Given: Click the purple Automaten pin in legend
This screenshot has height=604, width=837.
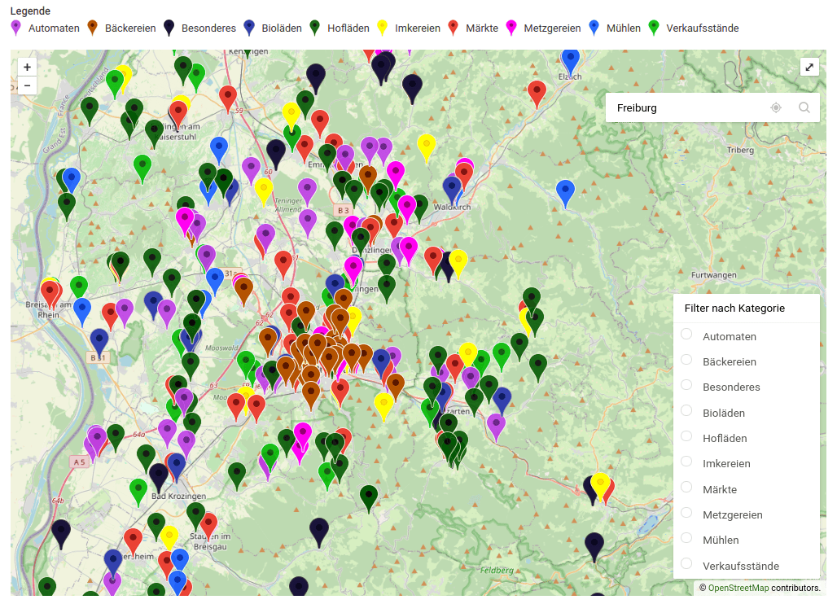Looking at the screenshot, I should [16, 27].
